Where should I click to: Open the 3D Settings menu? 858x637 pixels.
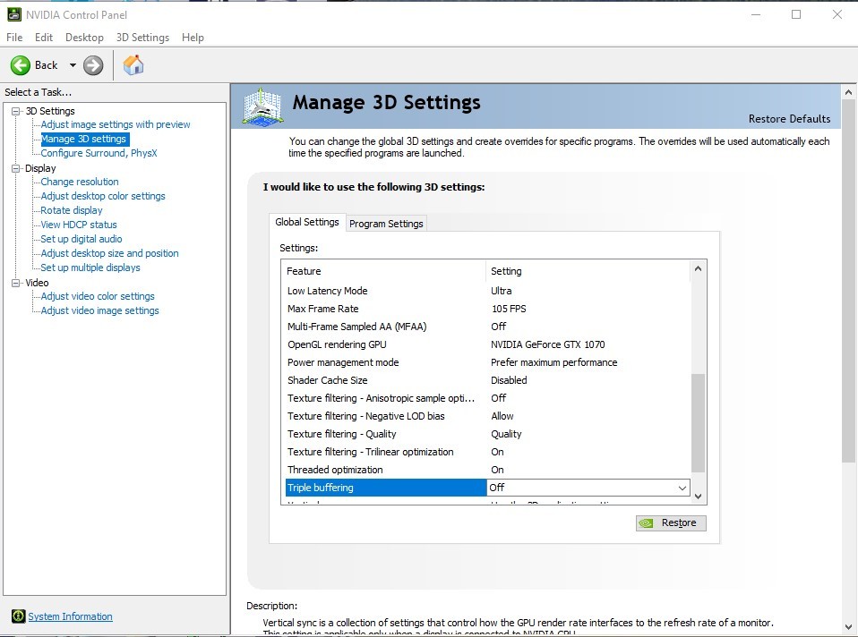click(x=142, y=38)
